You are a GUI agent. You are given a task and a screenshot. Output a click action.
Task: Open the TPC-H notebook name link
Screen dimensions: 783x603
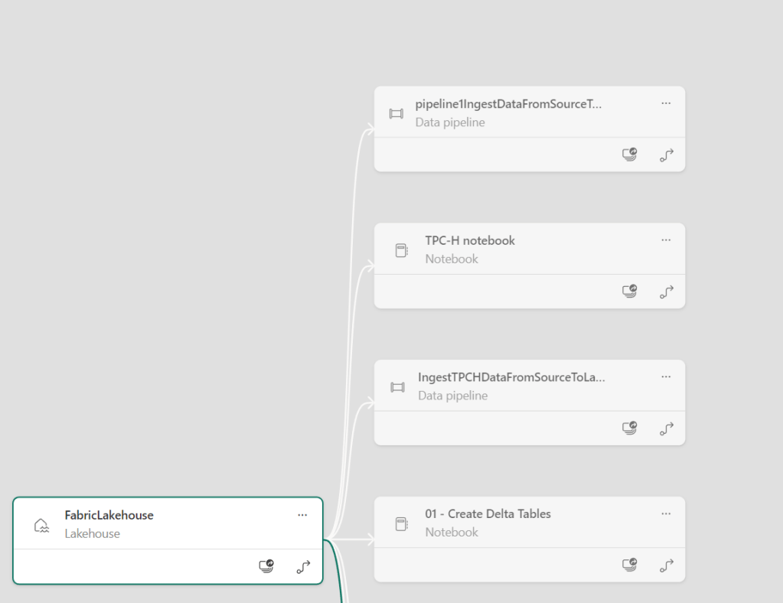[470, 240]
